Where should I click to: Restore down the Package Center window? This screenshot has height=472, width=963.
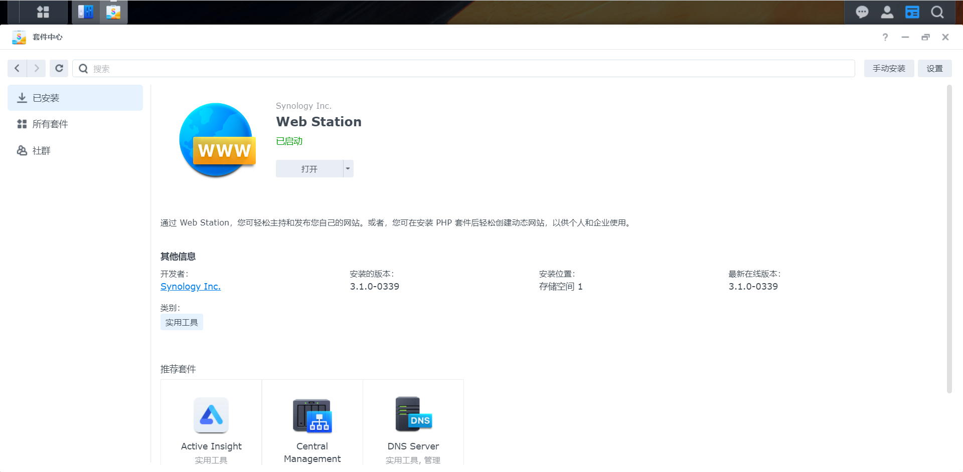925,37
